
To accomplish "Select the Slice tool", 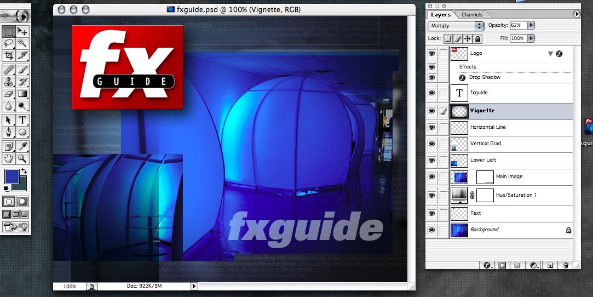I will coord(22,55).
